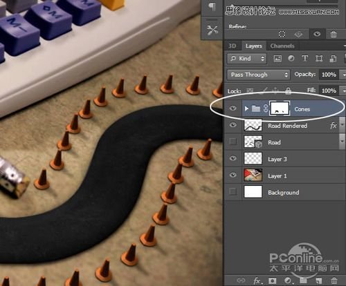Viewport: 346px width, 286px height.
Task: Open the Opacity slider arrow
Action: coord(343,75)
